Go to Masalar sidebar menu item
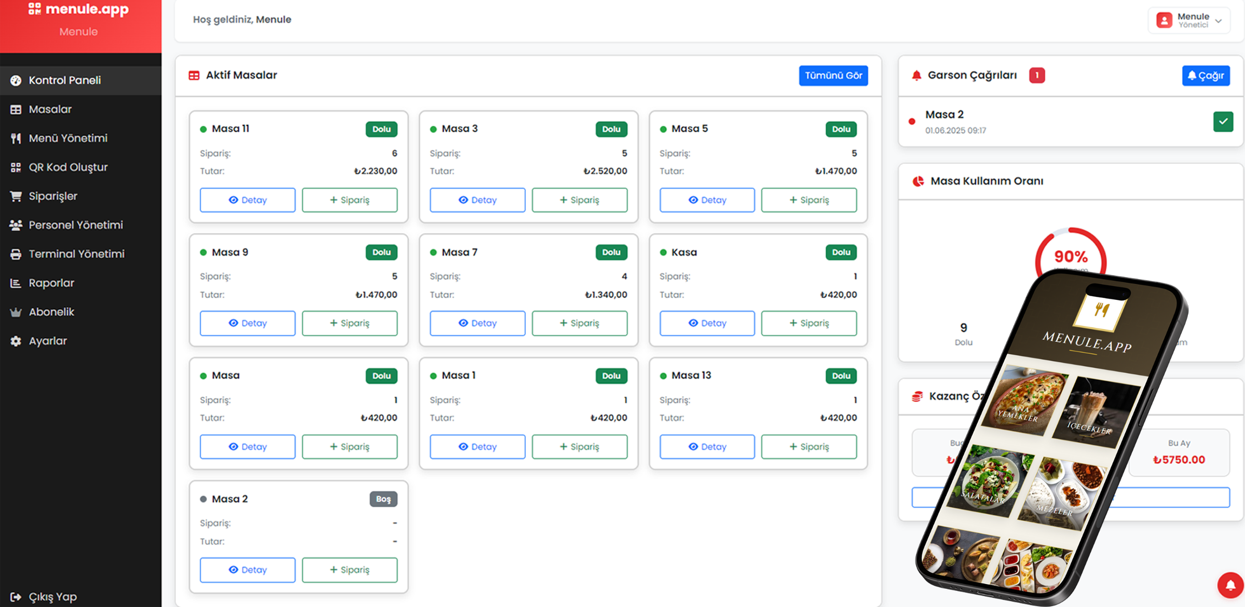Image resolution: width=1245 pixels, height=607 pixels. [x=50, y=109]
